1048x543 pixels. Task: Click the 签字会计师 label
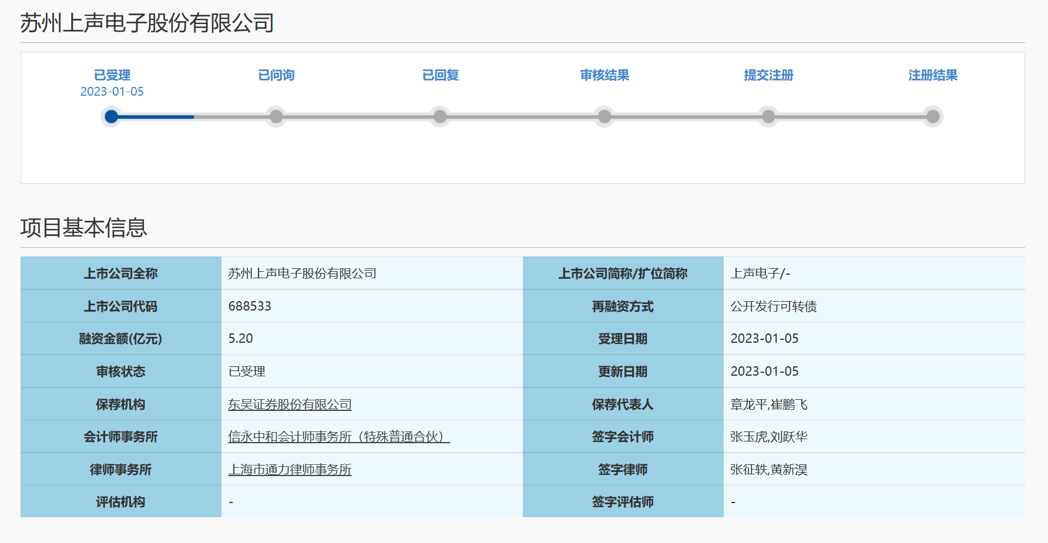pos(623,437)
